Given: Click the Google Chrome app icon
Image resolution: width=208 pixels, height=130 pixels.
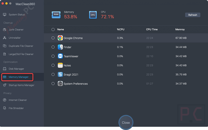Looking at the screenshot, I should point(60,38).
